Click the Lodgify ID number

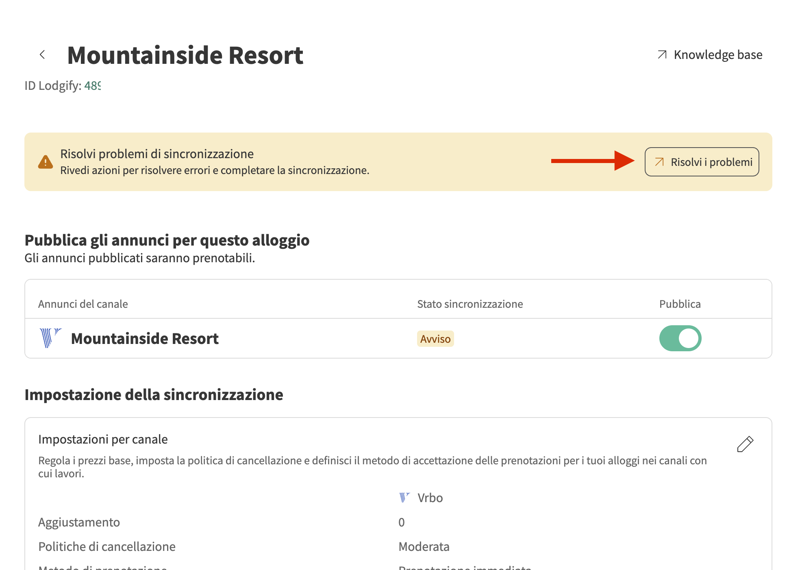pyautogui.click(x=93, y=86)
